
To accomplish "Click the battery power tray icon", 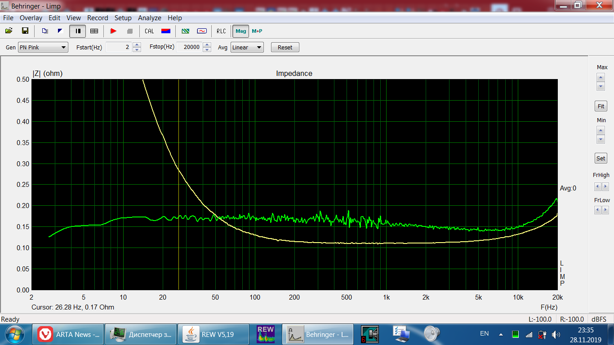I will click(x=542, y=334).
